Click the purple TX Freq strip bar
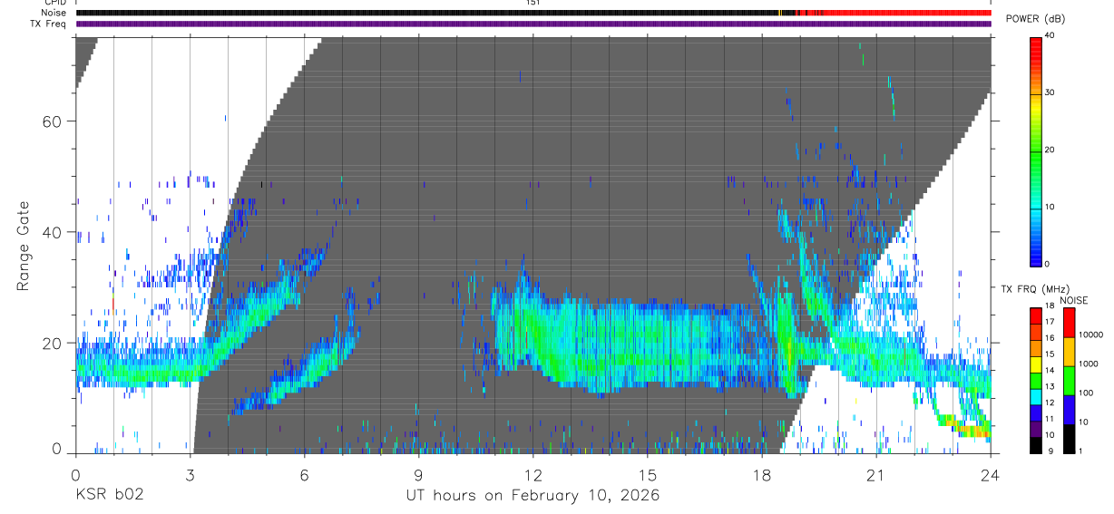The height and width of the screenshot is (514, 1114). coord(533,24)
